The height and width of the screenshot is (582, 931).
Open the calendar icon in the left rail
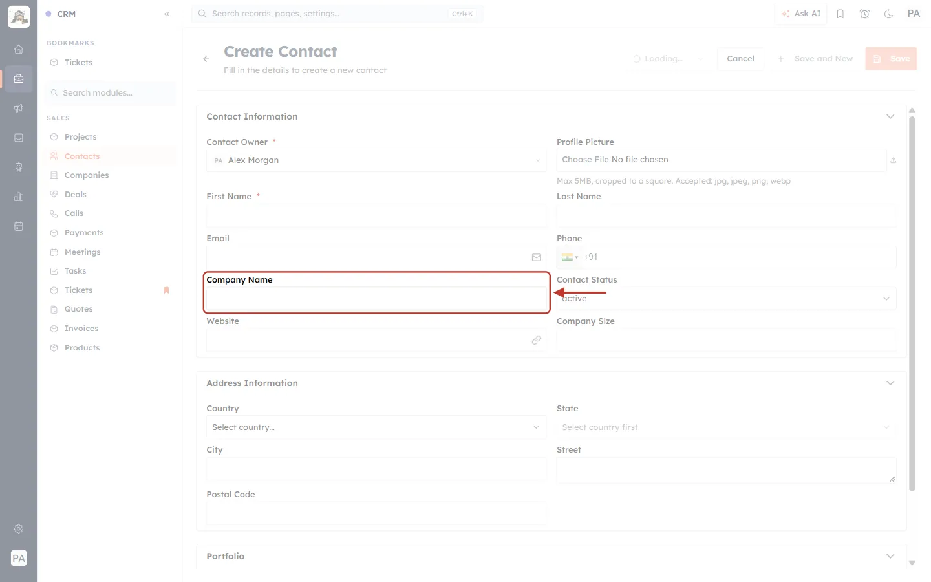[x=19, y=226]
